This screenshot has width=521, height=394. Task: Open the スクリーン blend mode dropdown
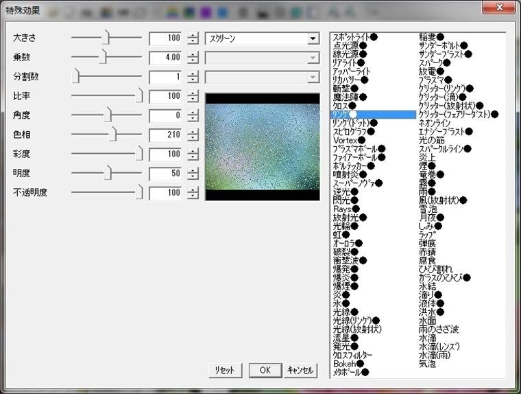[262, 38]
